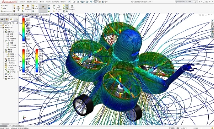This screenshot has height=129, width=214.
Task: Click the Save floppy disk icon
Action: (82, 2)
